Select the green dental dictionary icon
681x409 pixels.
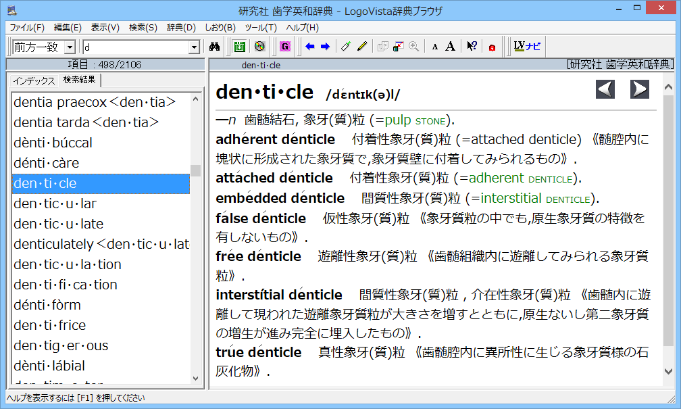tap(239, 47)
